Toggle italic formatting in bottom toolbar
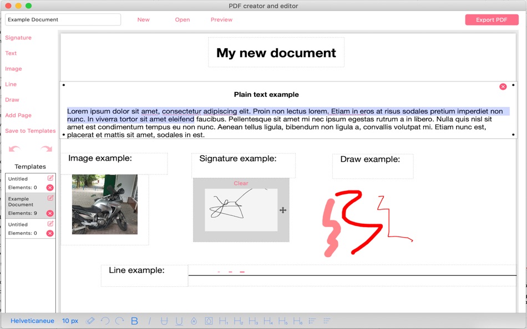 point(150,321)
